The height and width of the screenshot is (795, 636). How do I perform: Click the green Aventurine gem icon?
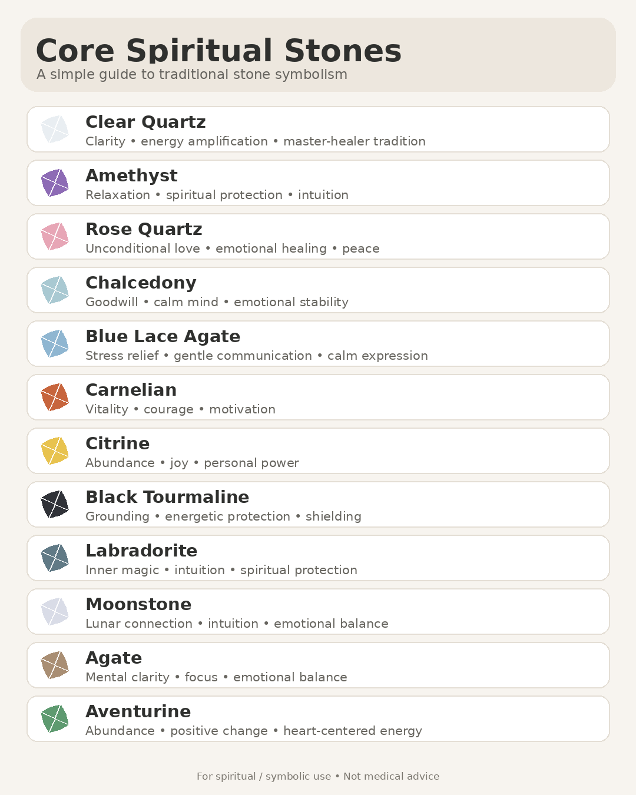pyautogui.click(x=55, y=718)
